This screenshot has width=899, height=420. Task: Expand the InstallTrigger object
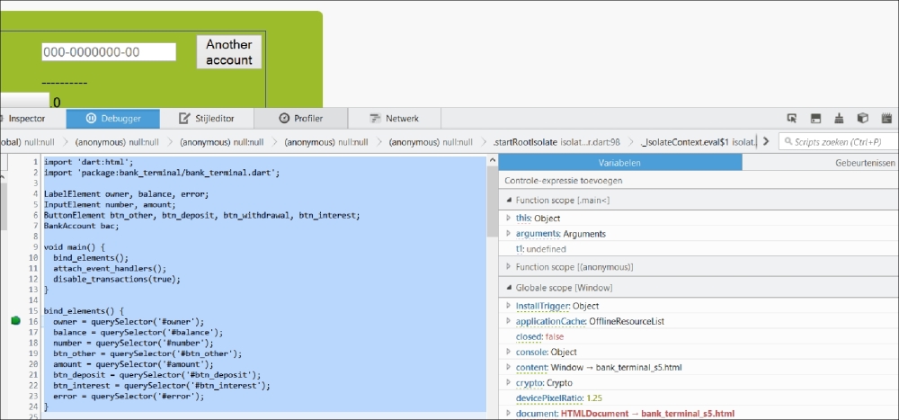(508, 306)
